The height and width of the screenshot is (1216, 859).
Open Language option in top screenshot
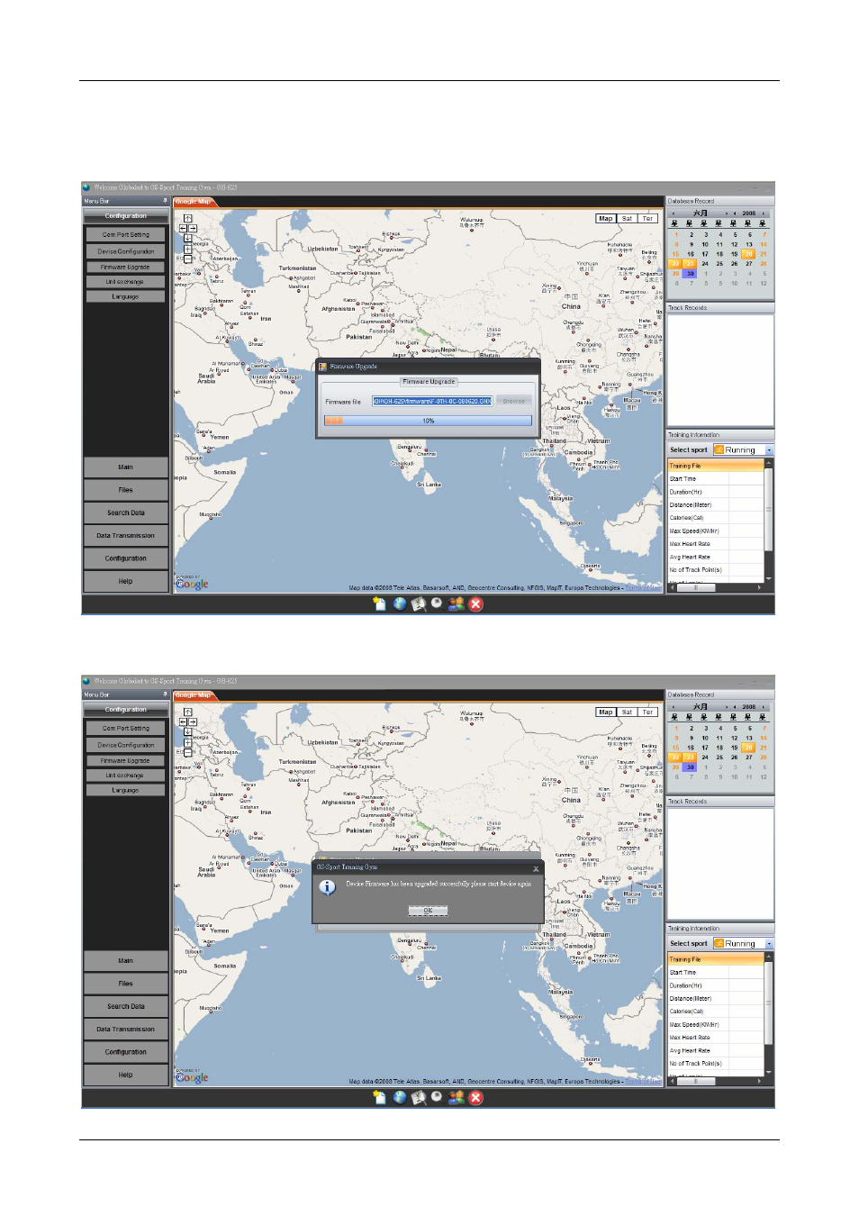(x=126, y=296)
